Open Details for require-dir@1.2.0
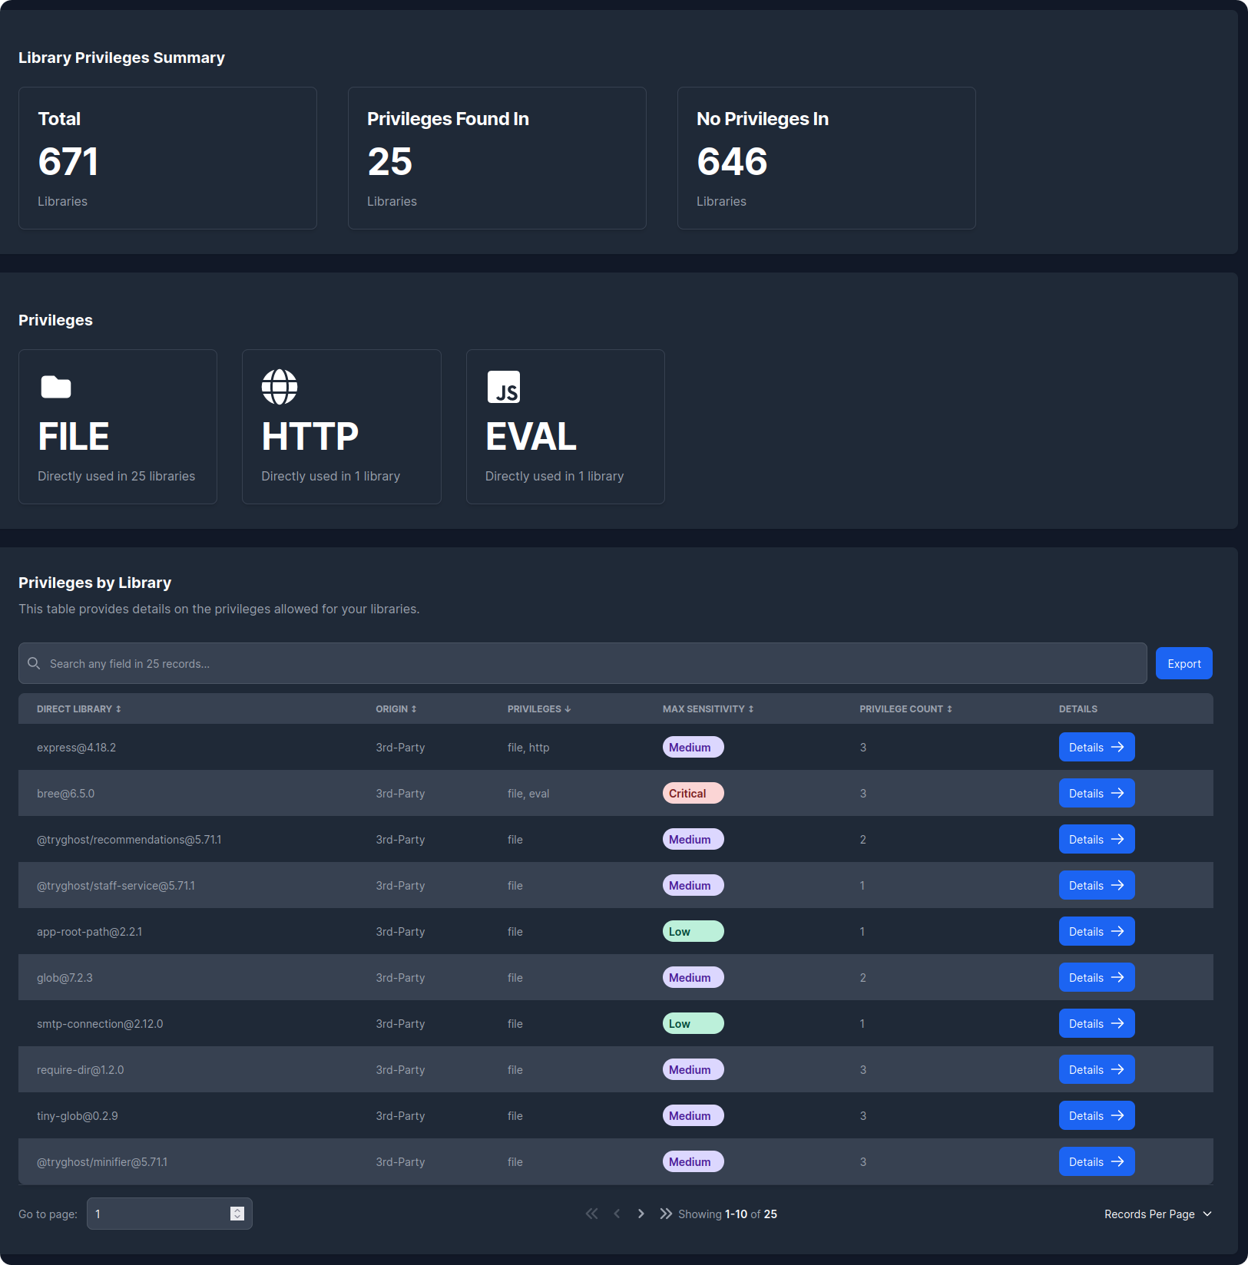The width and height of the screenshot is (1248, 1265). point(1097,1069)
